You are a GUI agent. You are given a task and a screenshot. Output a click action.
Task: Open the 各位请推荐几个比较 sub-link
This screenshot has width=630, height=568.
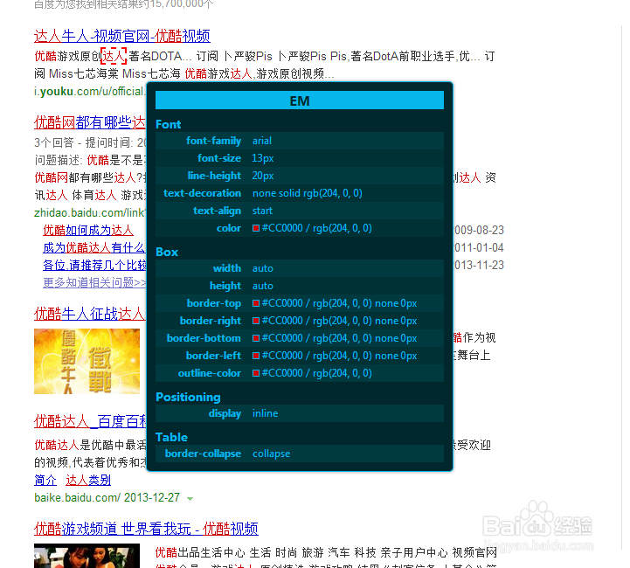94,265
